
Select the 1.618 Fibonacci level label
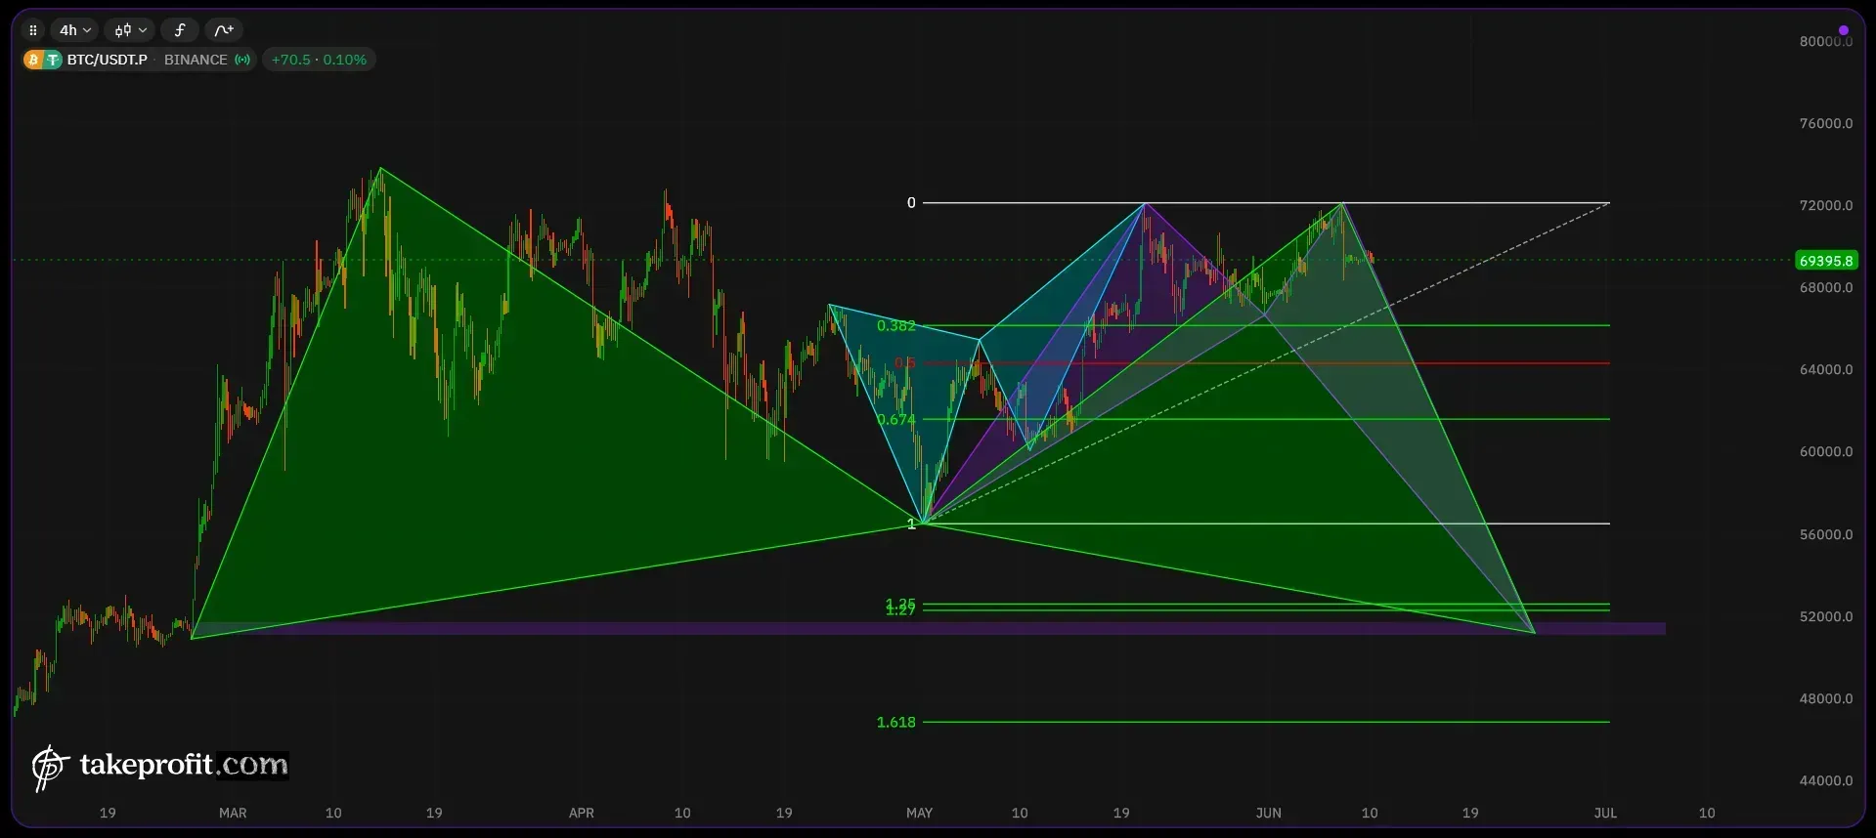tap(895, 723)
